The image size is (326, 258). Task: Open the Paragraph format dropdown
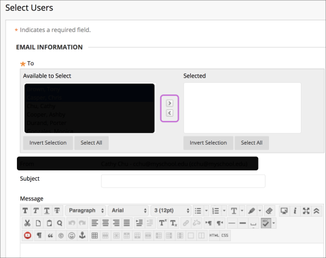coord(86,210)
